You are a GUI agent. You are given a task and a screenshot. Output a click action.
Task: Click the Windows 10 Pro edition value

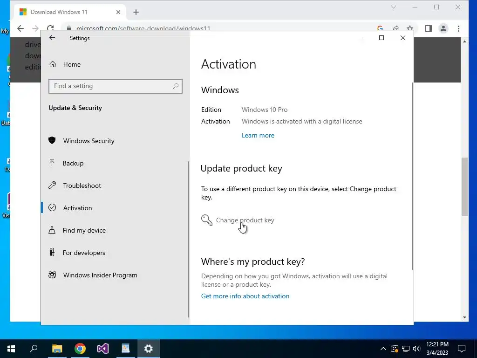[265, 110]
